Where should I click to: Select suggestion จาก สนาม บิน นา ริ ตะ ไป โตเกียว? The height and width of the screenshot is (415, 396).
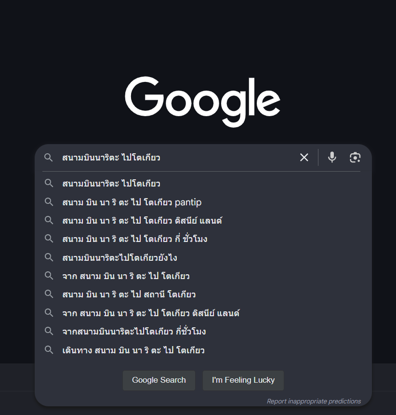pyautogui.click(x=126, y=276)
